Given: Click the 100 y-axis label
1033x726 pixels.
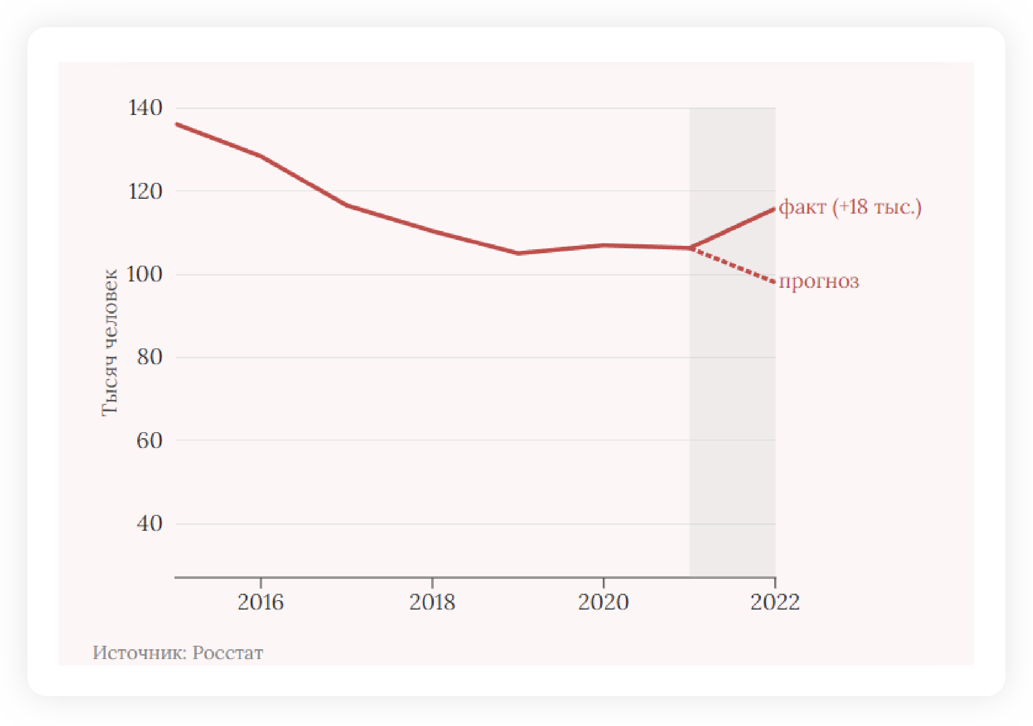Looking at the screenshot, I should [x=144, y=274].
